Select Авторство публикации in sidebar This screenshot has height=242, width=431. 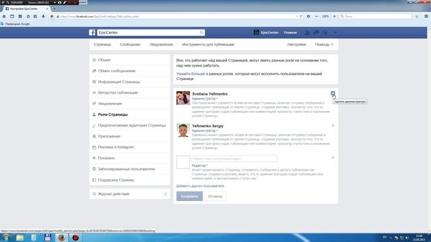point(130,93)
